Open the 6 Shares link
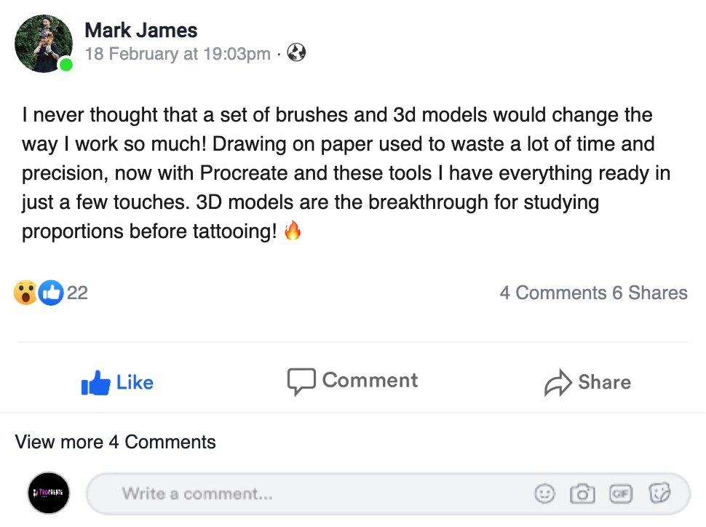The image size is (706, 527). pos(650,293)
